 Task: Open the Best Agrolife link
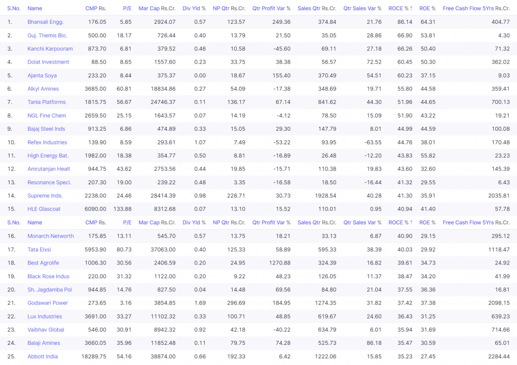(43, 263)
